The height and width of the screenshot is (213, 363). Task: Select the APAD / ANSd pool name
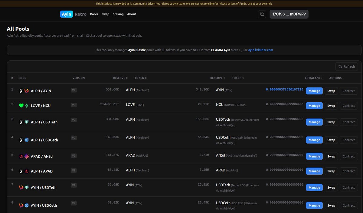click(42, 156)
